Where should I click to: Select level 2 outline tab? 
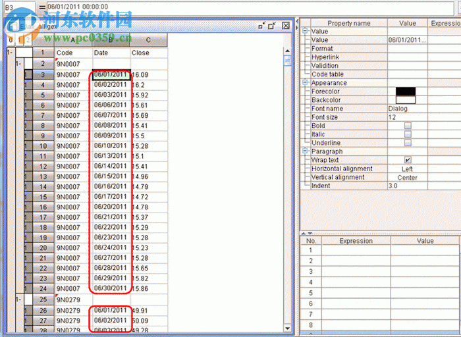click(x=28, y=39)
